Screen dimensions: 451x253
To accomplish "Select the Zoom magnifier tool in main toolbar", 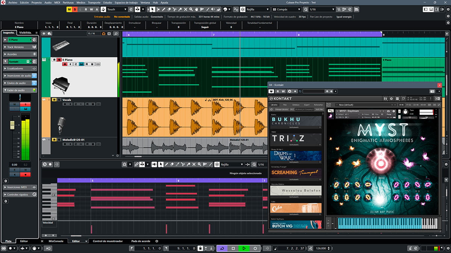I will point(190,9).
